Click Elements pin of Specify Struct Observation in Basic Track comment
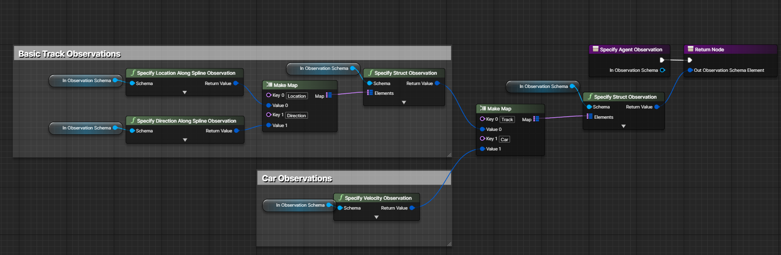 click(370, 93)
